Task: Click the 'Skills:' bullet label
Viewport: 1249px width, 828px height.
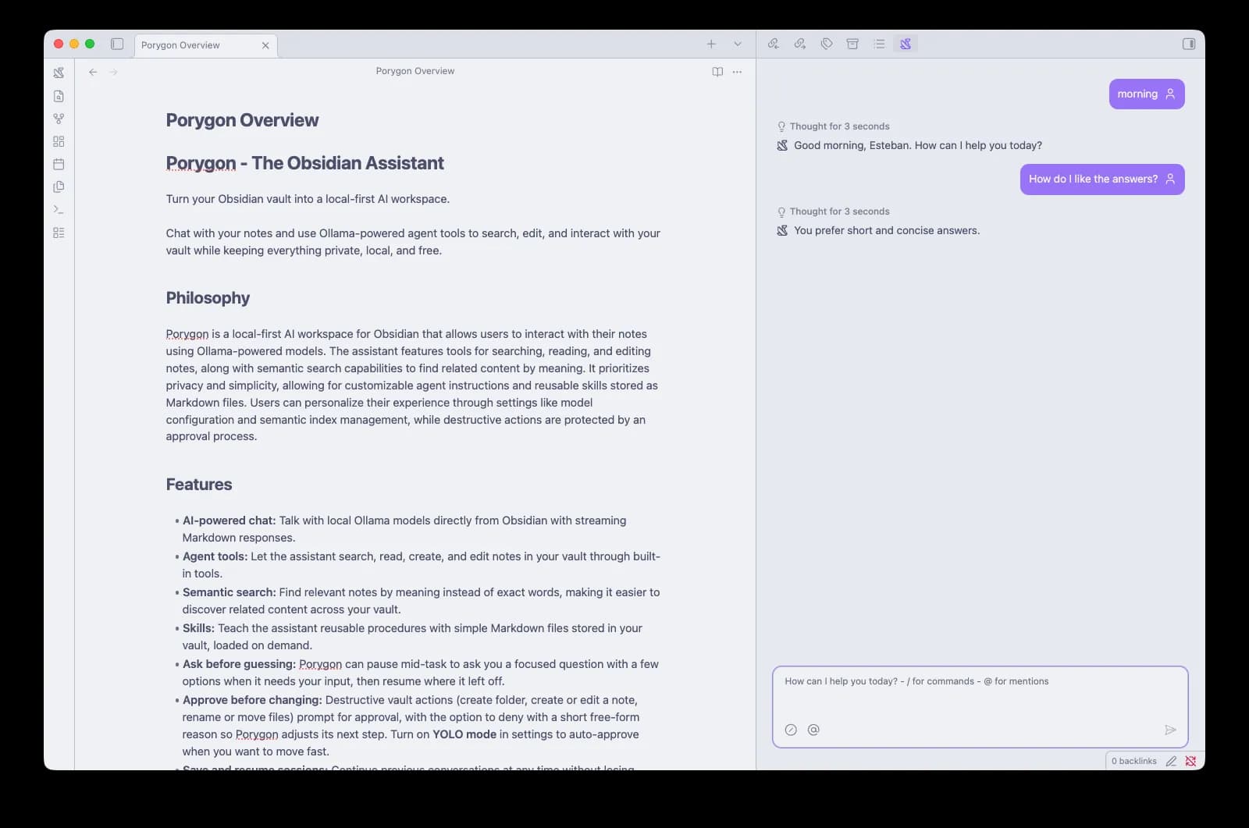Action: tap(198, 628)
